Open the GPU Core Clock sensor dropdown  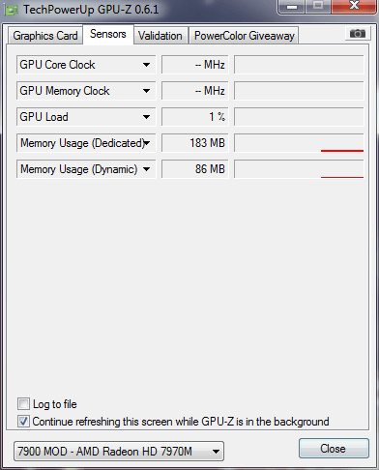coord(146,65)
